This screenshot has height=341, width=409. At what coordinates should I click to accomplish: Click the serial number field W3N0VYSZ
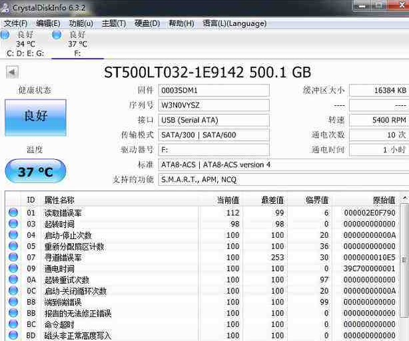tap(214, 105)
